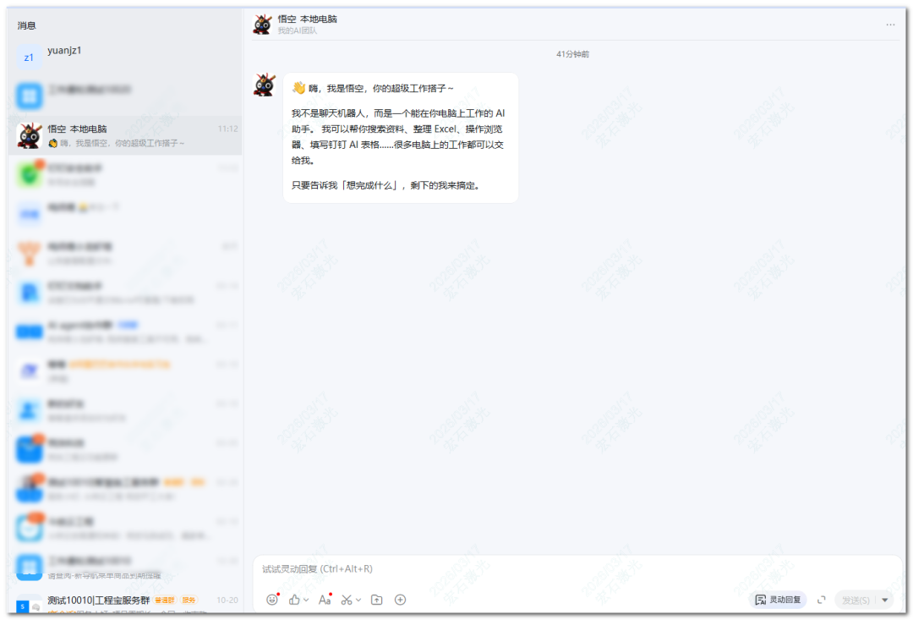Viewport: 913px width, 620px height.
Task: Click the 灵动回复 button
Action: coord(778,600)
